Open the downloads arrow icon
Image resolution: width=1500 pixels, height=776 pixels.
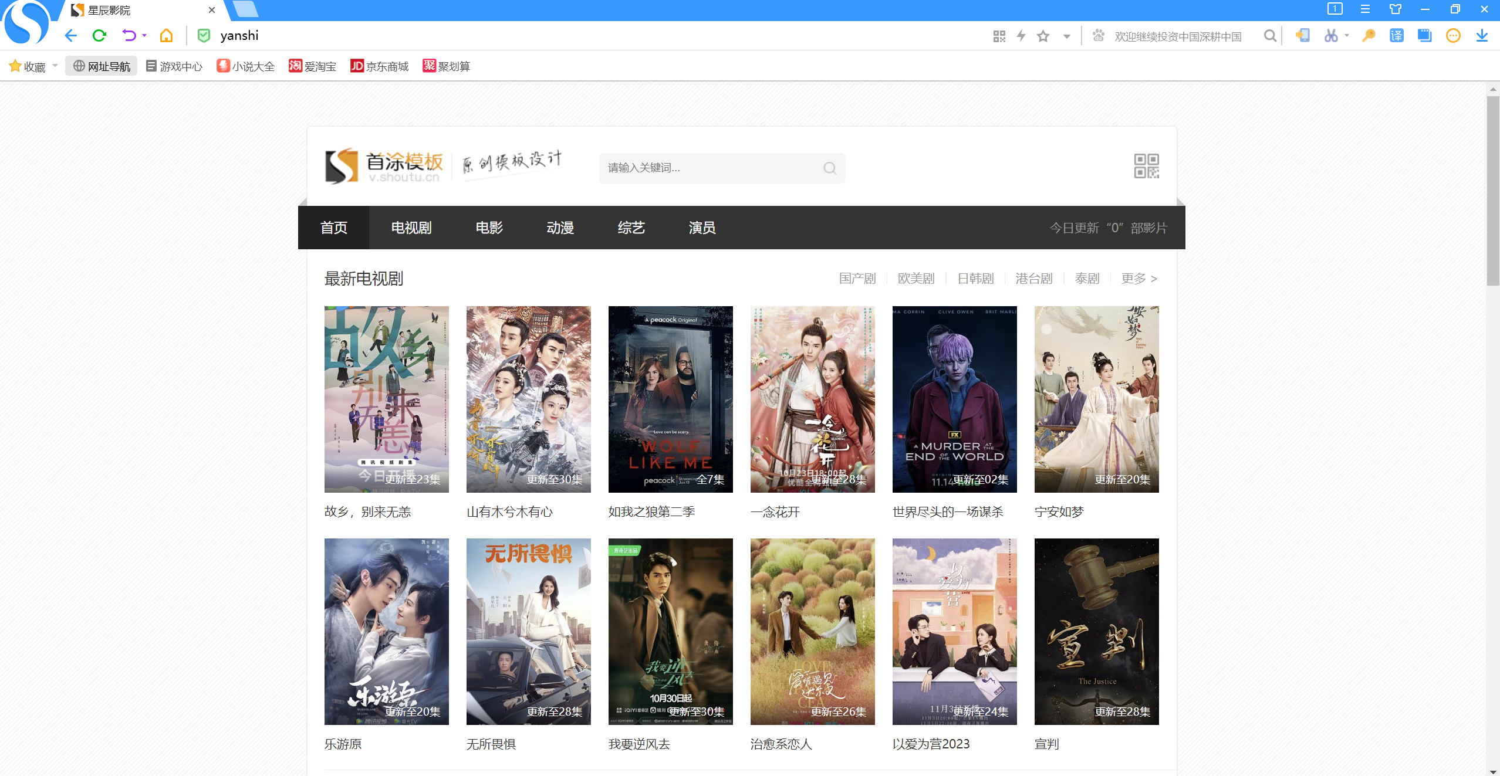[x=1482, y=36]
